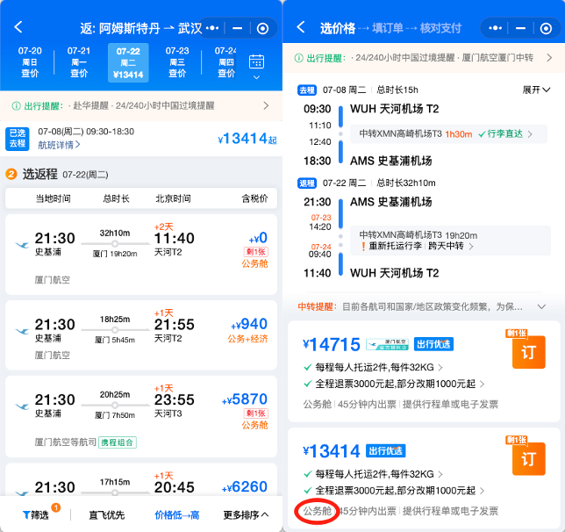Minimize mini-program on left screen
The image size is (565, 532).
pos(237,28)
